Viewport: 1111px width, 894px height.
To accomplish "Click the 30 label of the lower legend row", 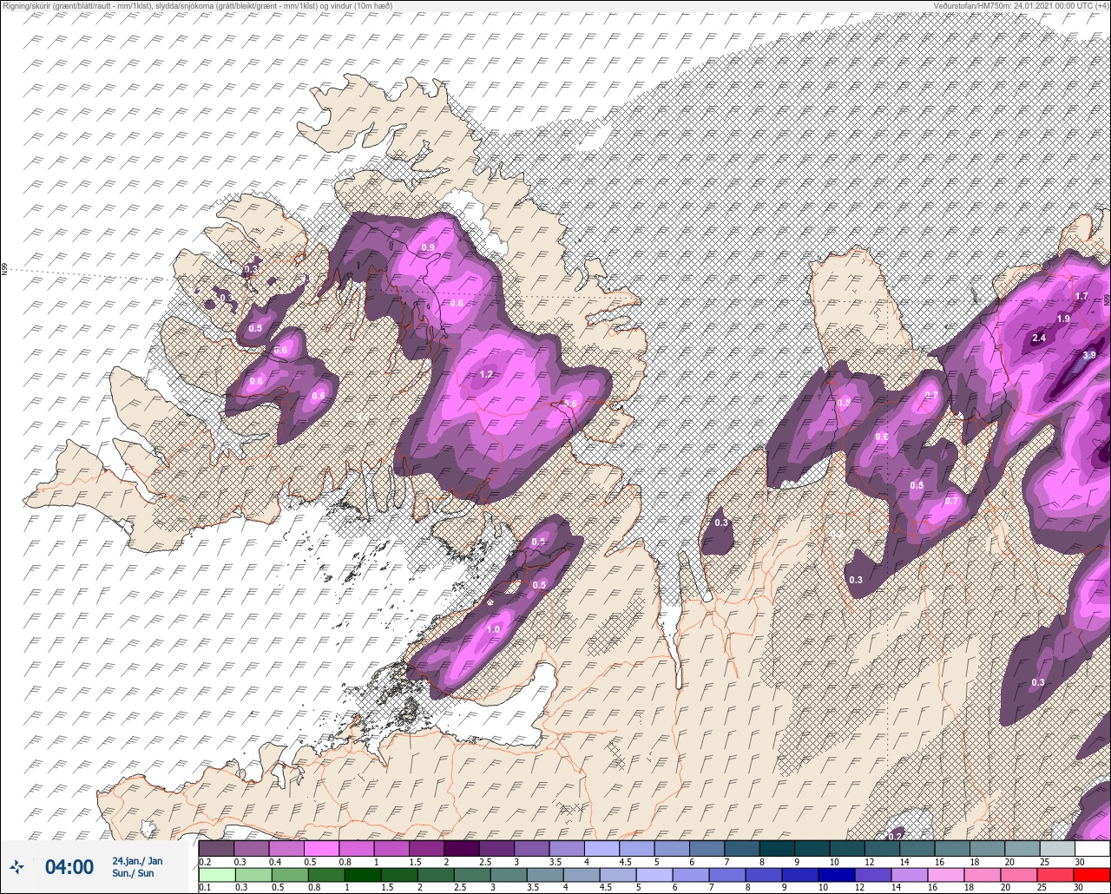I will point(1080,887).
